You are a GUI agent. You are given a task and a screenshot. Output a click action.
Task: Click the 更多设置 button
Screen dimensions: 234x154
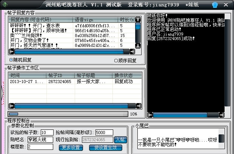point(71,148)
